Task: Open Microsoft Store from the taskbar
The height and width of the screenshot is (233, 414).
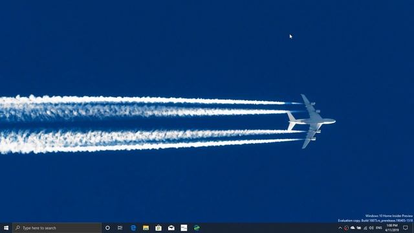Action: (158, 228)
